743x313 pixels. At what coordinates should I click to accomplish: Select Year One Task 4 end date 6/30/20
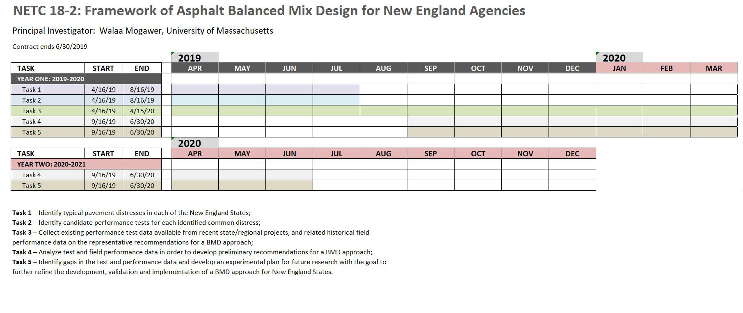click(x=142, y=121)
